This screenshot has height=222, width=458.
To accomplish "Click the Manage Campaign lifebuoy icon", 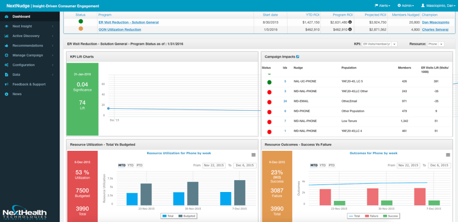I will [6, 55].
